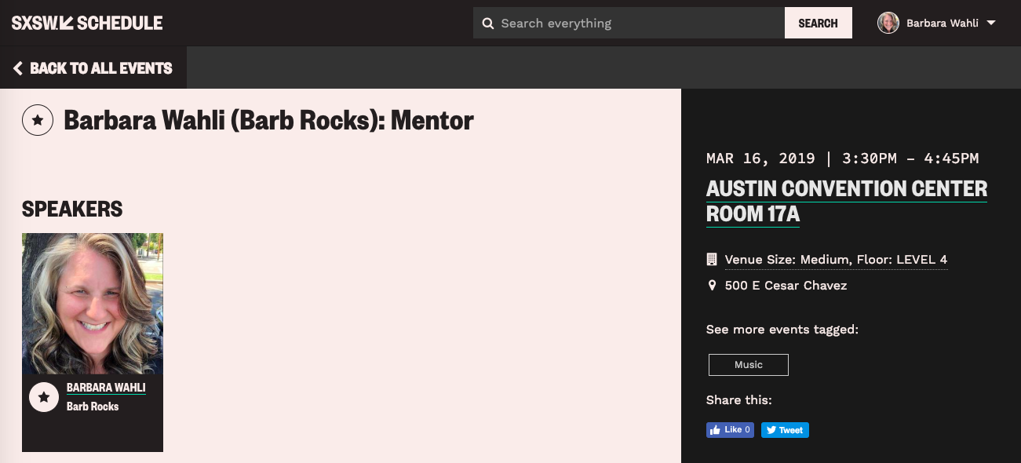Go back via BACK TO ALL EVENTS
1021x463 pixels.
coord(93,68)
